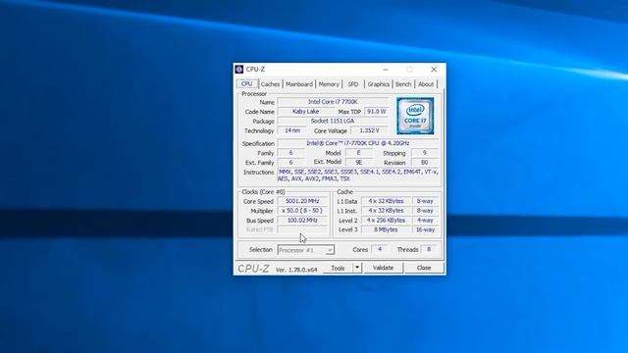Click the Cores value 4
This screenshot has width=628, height=353.
click(380, 249)
